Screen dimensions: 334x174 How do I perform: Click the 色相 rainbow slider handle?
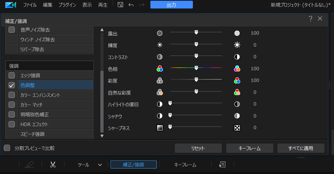196,68
